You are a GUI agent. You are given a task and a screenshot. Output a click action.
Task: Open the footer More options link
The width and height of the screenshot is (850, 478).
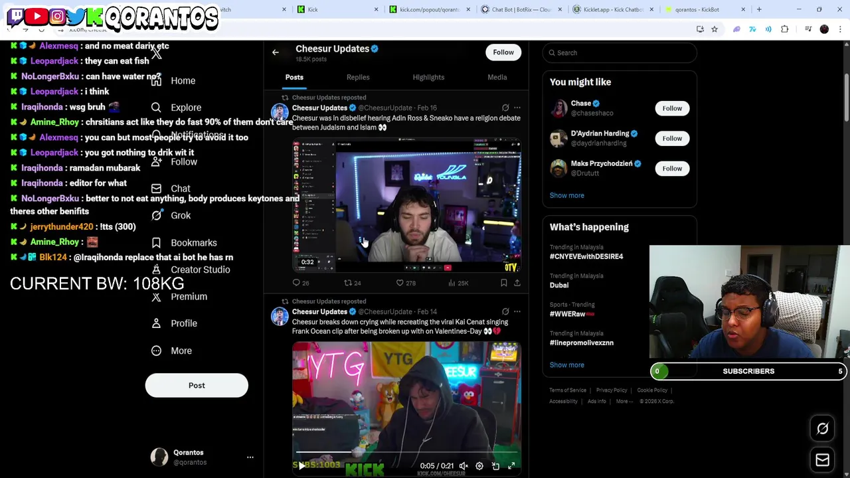point(623,401)
